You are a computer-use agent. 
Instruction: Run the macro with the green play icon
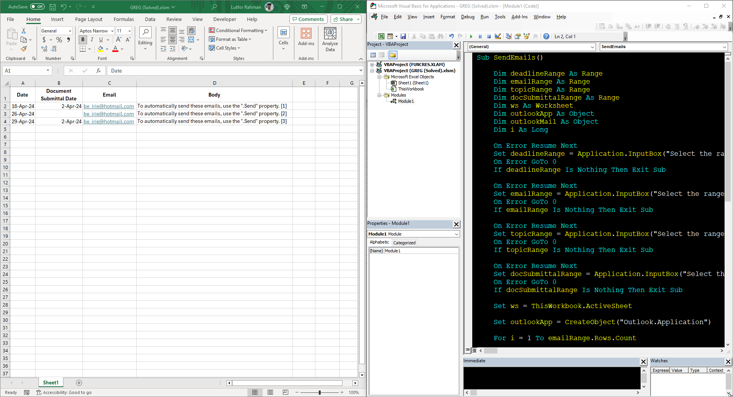click(471, 36)
